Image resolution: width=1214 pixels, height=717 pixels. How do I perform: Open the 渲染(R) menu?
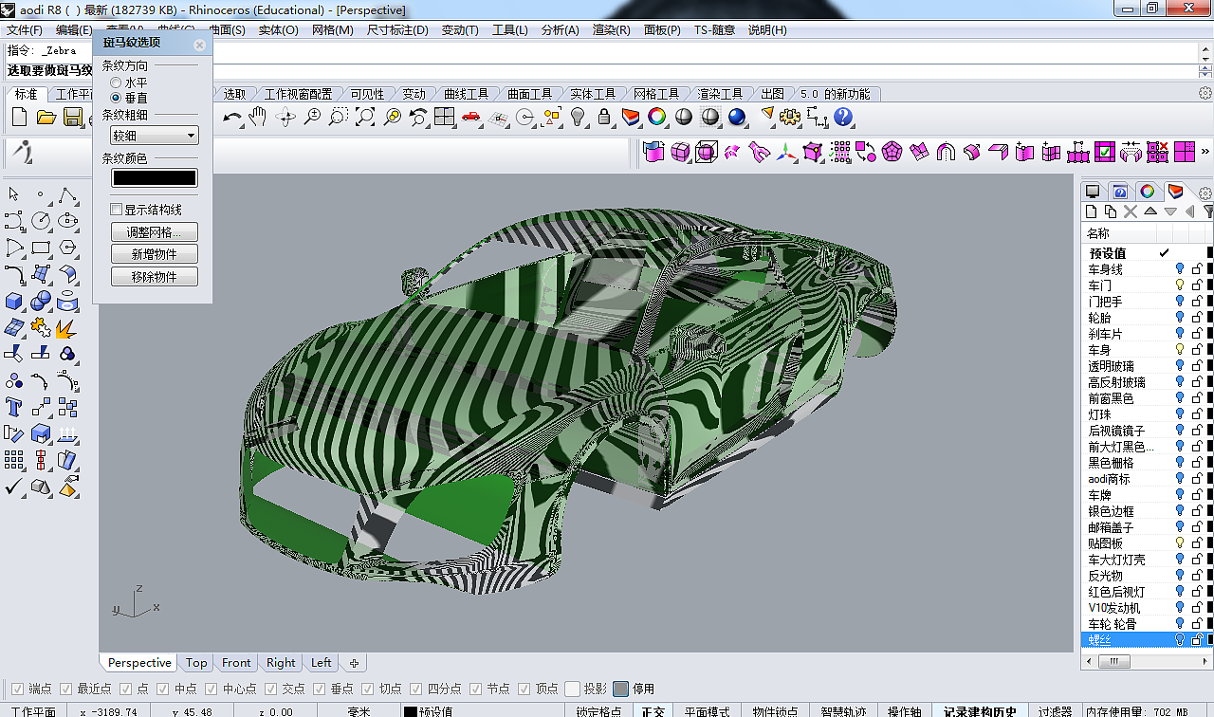click(612, 30)
